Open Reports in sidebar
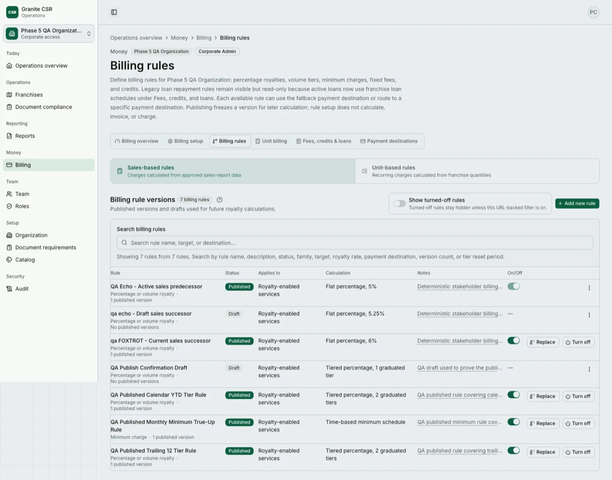Image resolution: width=612 pixels, height=480 pixels. pyautogui.click(x=48, y=136)
